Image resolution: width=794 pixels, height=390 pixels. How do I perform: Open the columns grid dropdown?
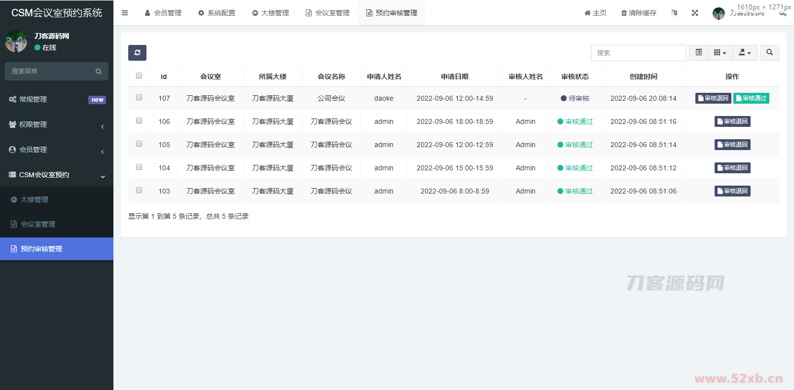pos(720,53)
